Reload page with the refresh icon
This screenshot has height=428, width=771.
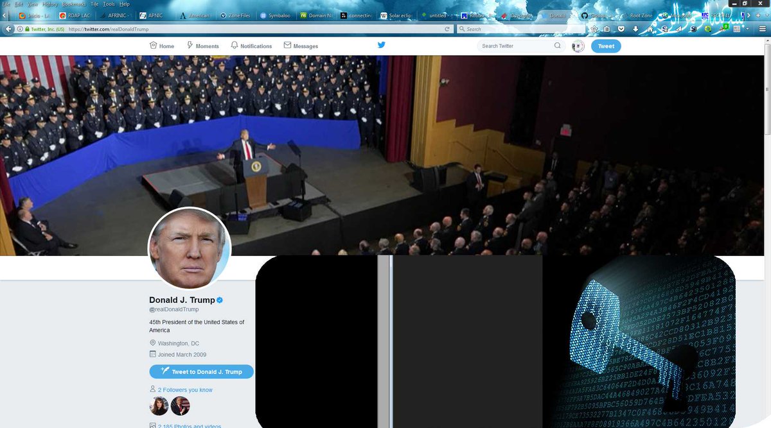coord(447,29)
